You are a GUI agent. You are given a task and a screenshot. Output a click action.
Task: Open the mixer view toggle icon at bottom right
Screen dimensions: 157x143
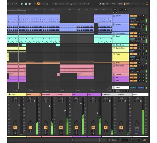145,140
